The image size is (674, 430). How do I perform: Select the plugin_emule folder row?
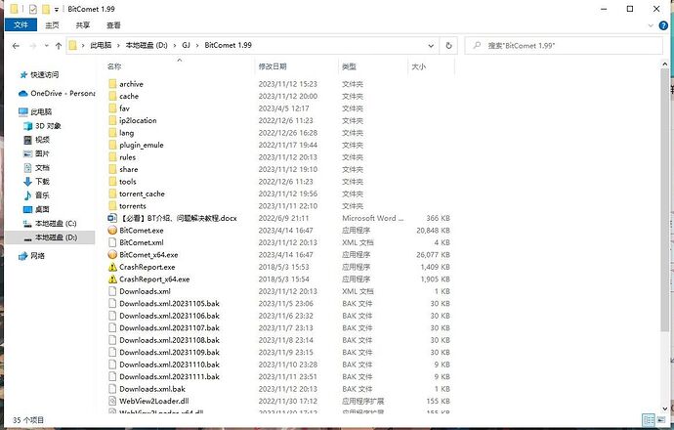(279, 145)
